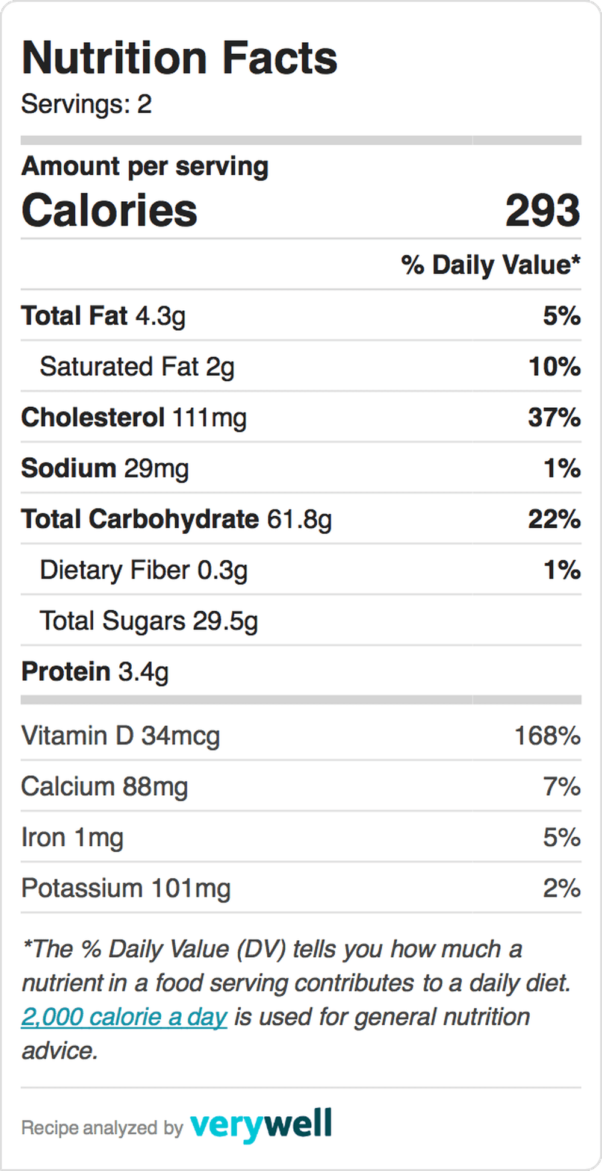Click the Saturated Fat 2g row
The height and width of the screenshot is (1171, 602).
click(x=301, y=366)
